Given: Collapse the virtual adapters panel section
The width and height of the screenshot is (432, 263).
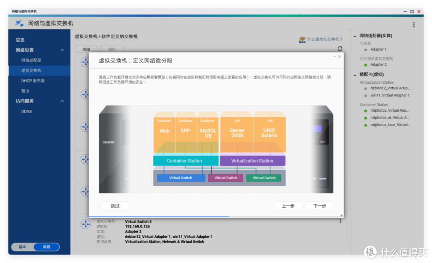Looking at the screenshot, I should point(355,74).
